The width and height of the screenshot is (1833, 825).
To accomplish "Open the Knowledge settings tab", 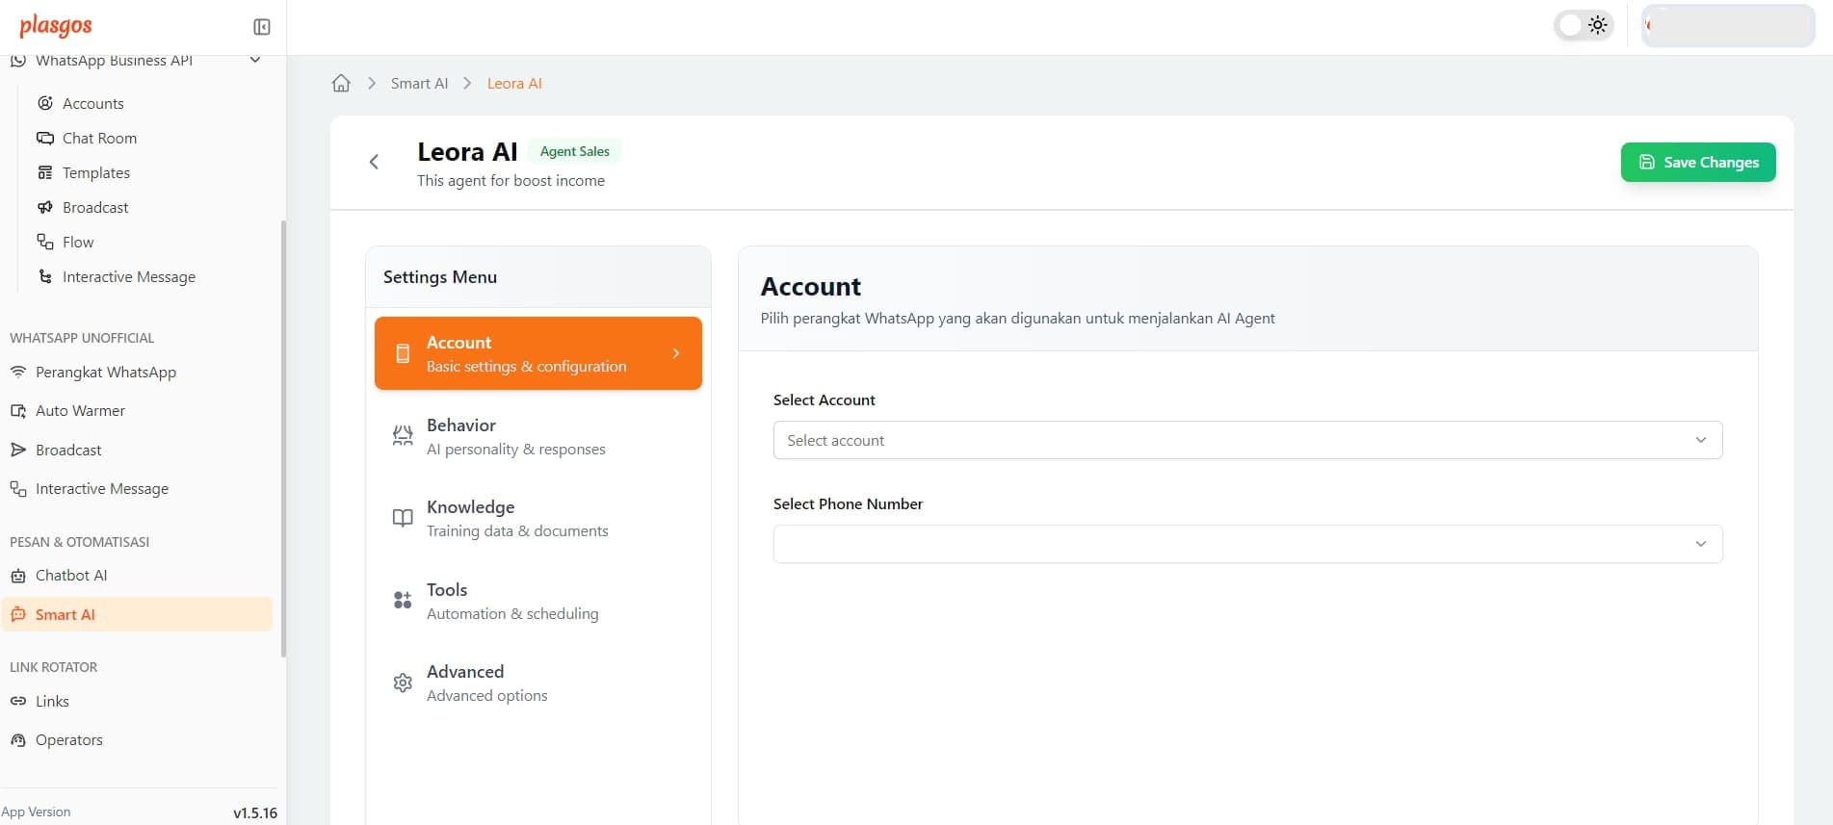I will point(538,518).
